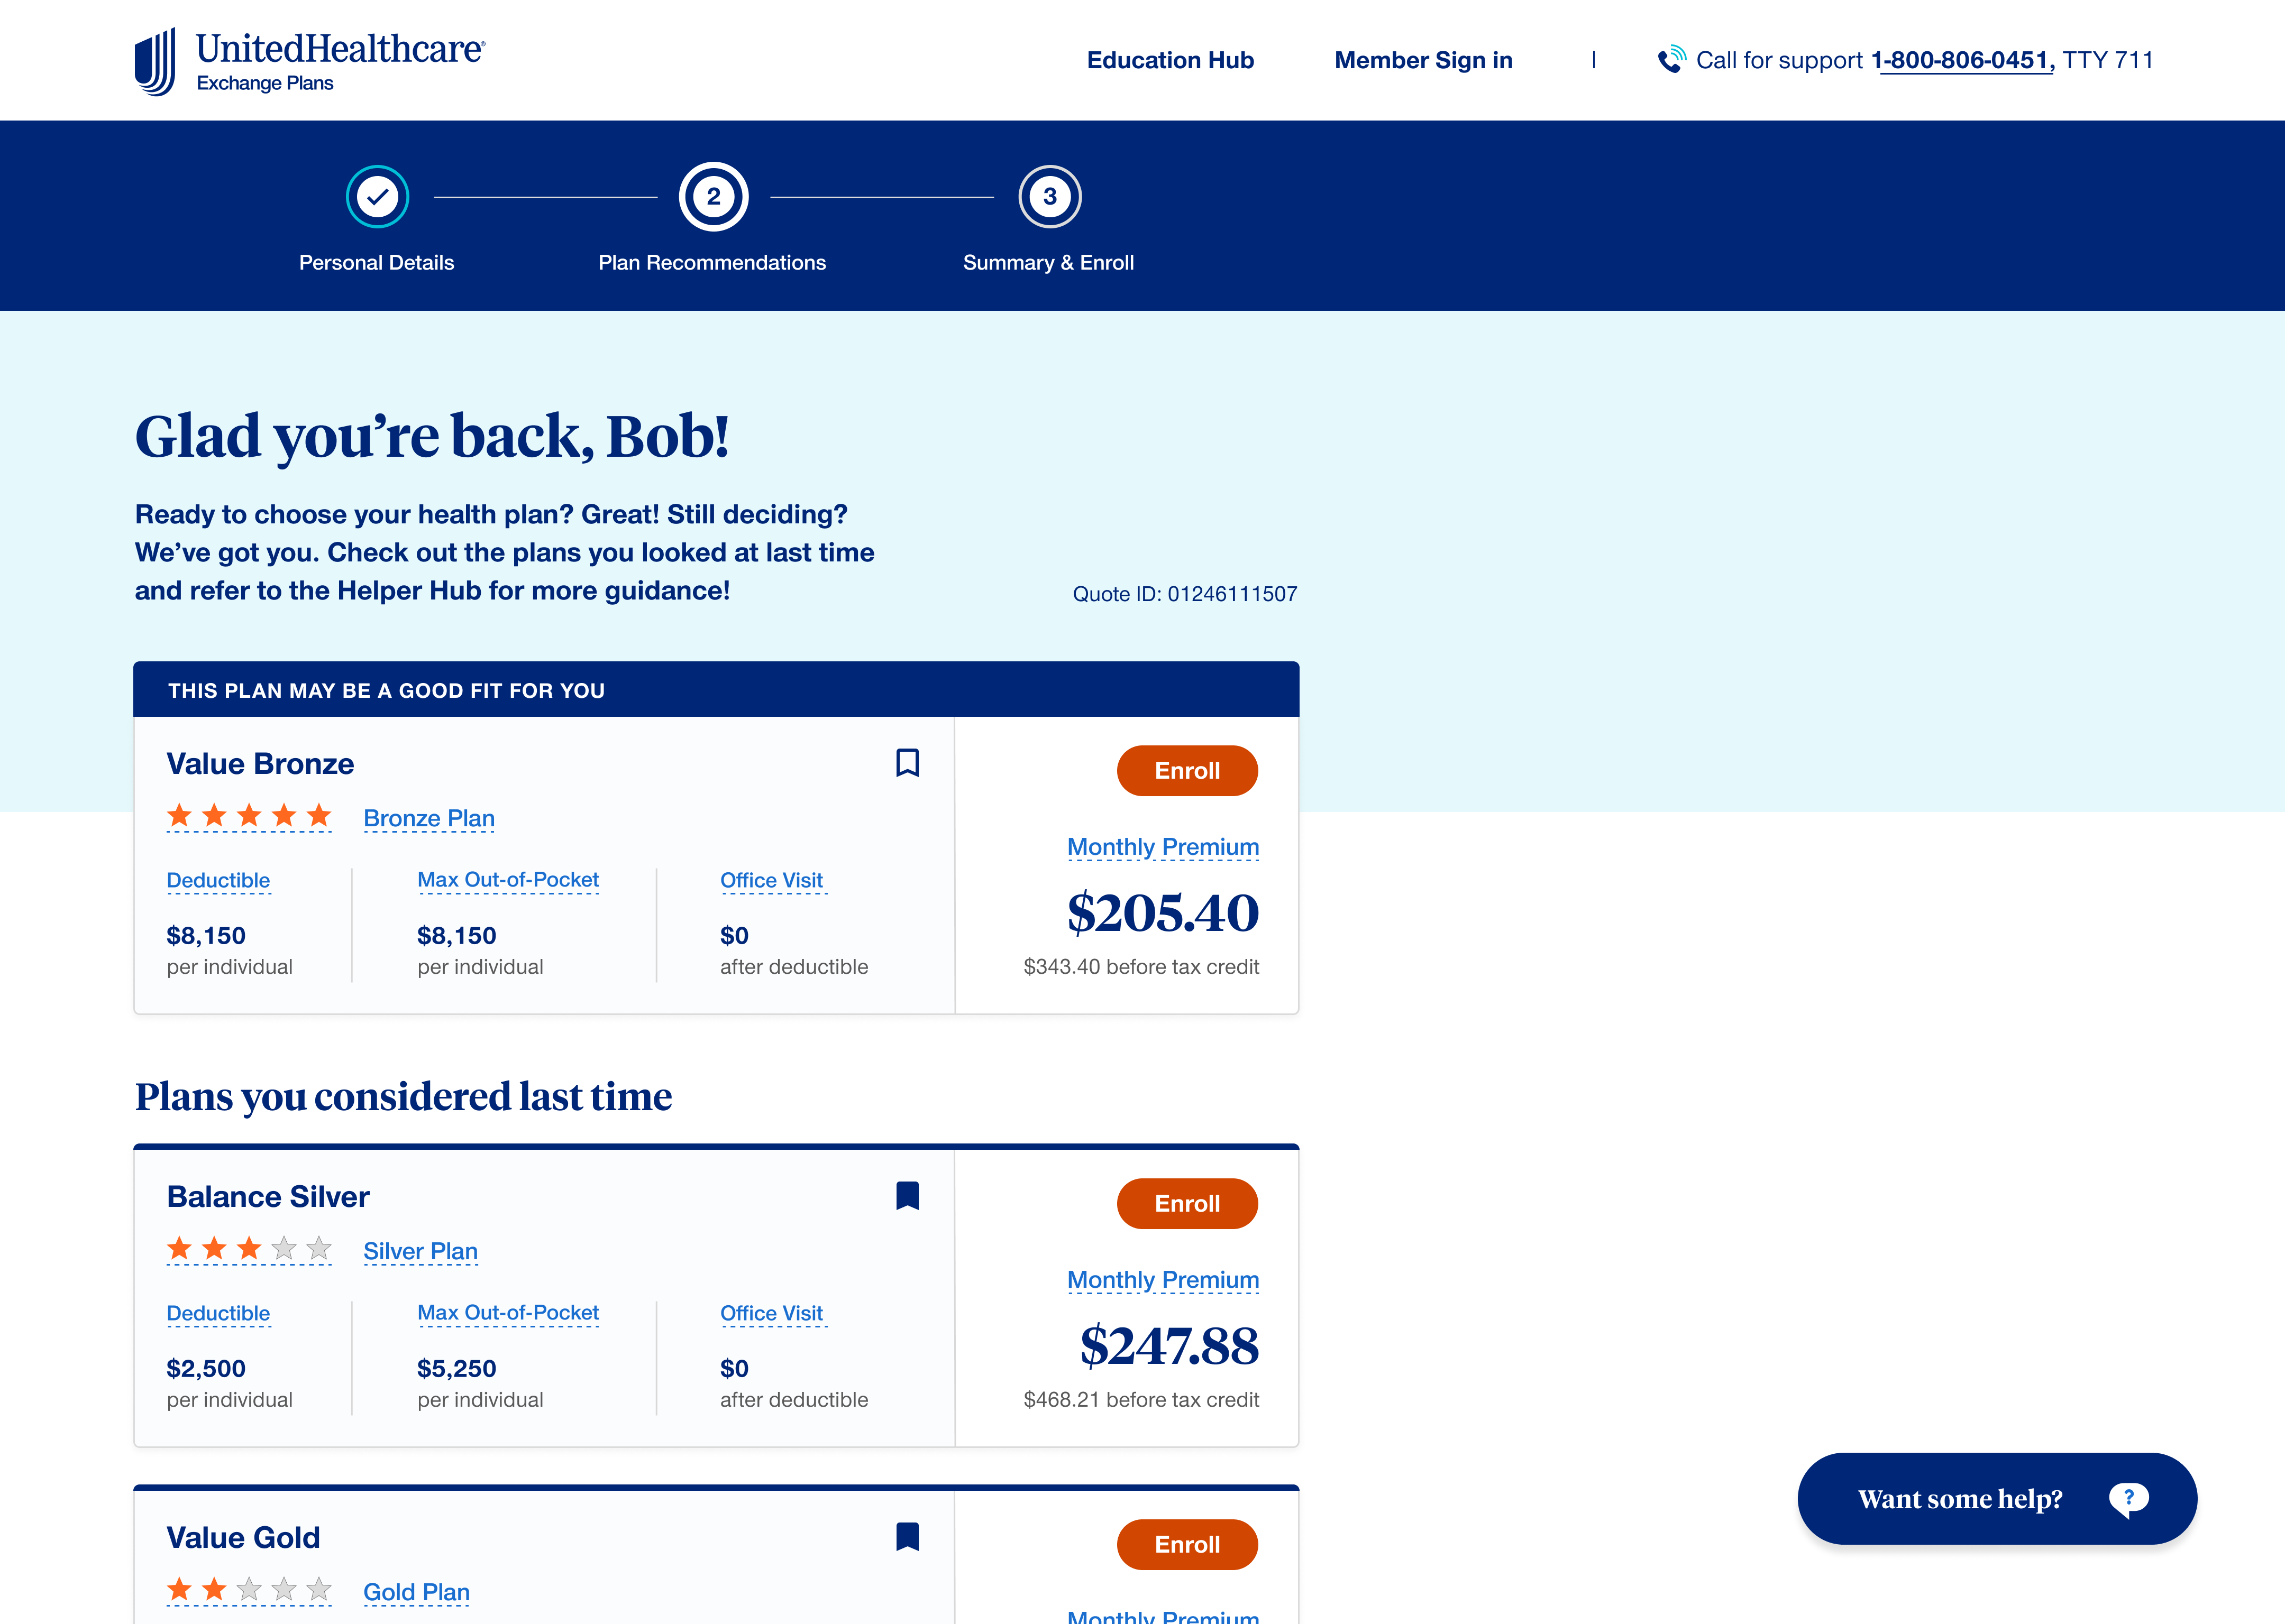Screen dimensions: 2285x1624
Task: Toggle bookmark on Value Gold plan
Action: [908, 1537]
